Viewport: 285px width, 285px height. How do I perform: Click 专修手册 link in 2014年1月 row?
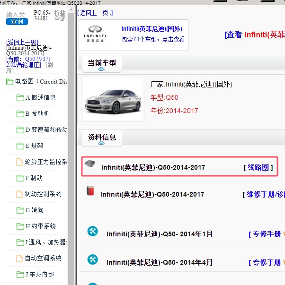[267, 234]
